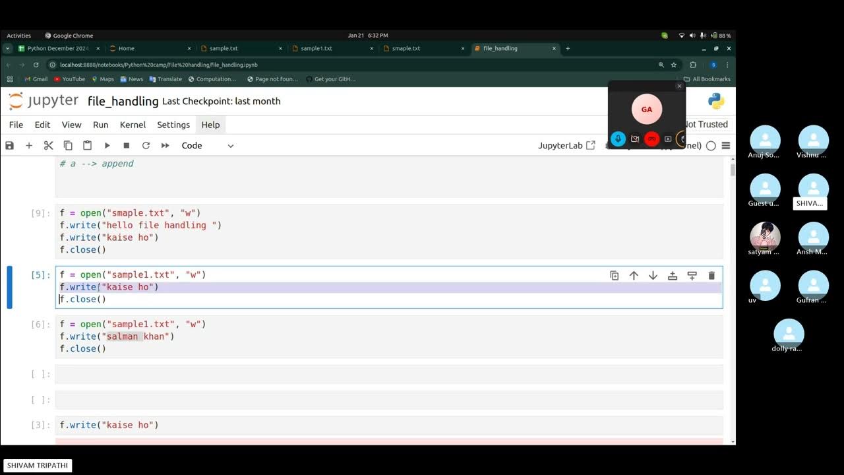This screenshot has width=844, height=475.
Task: Expand the tab search chevron
Action: (7, 48)
